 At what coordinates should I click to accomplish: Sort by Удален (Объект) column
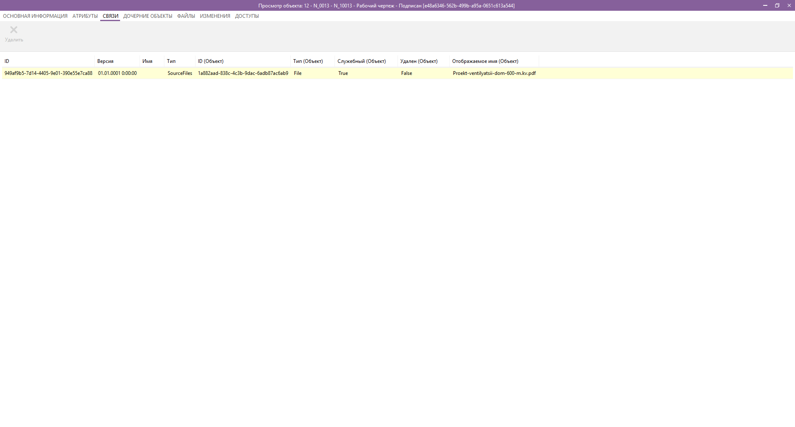(419, 61)
